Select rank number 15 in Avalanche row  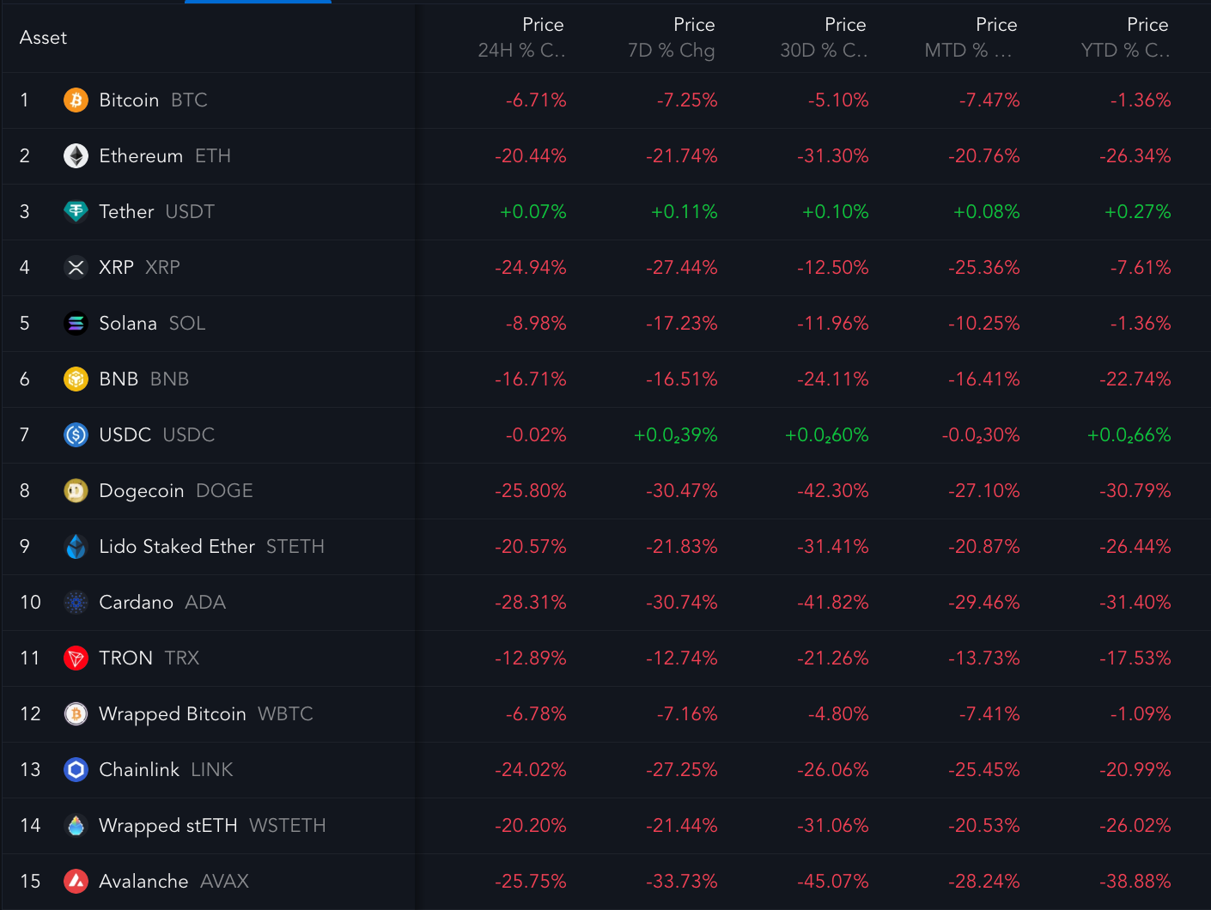[x=30, y=882]
